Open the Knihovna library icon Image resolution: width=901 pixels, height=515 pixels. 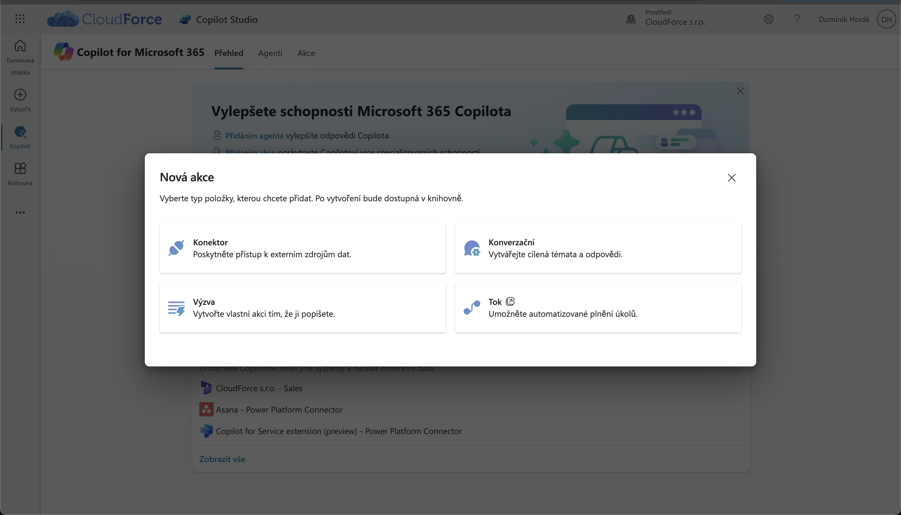coord(20,169)
